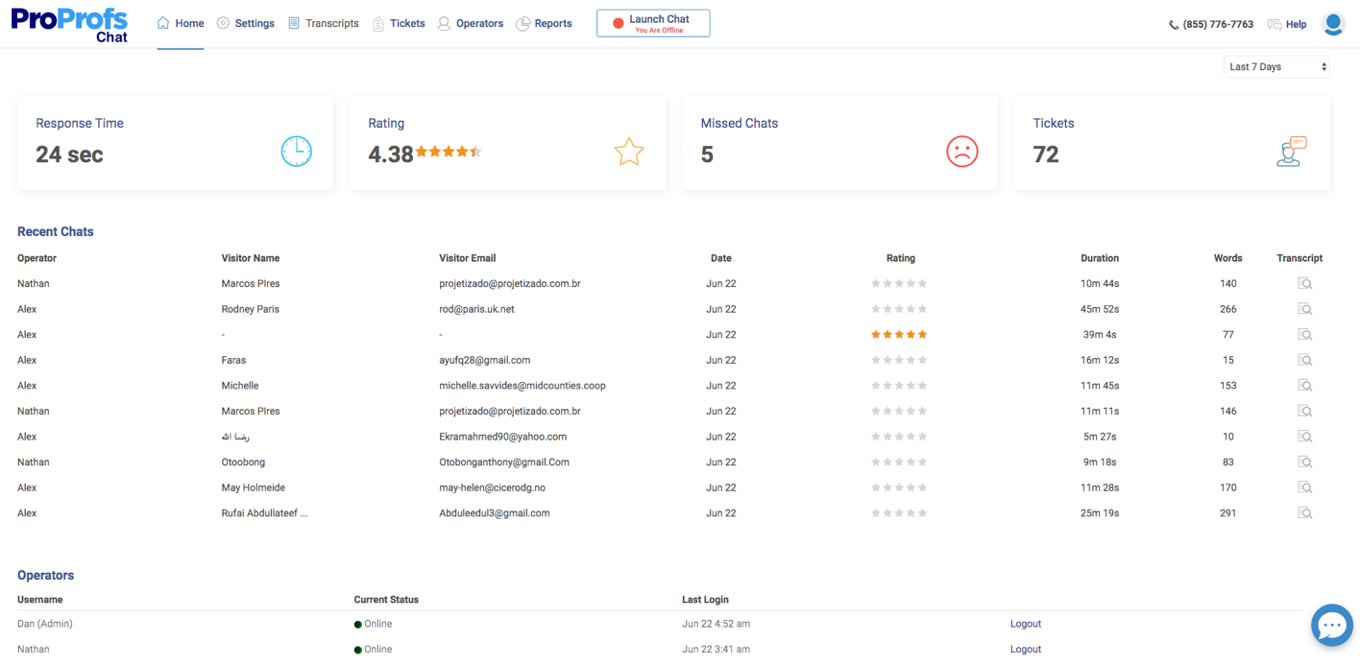1360x665 pixels.
Task: Open the Transcripts page
Action: (324, 23)
